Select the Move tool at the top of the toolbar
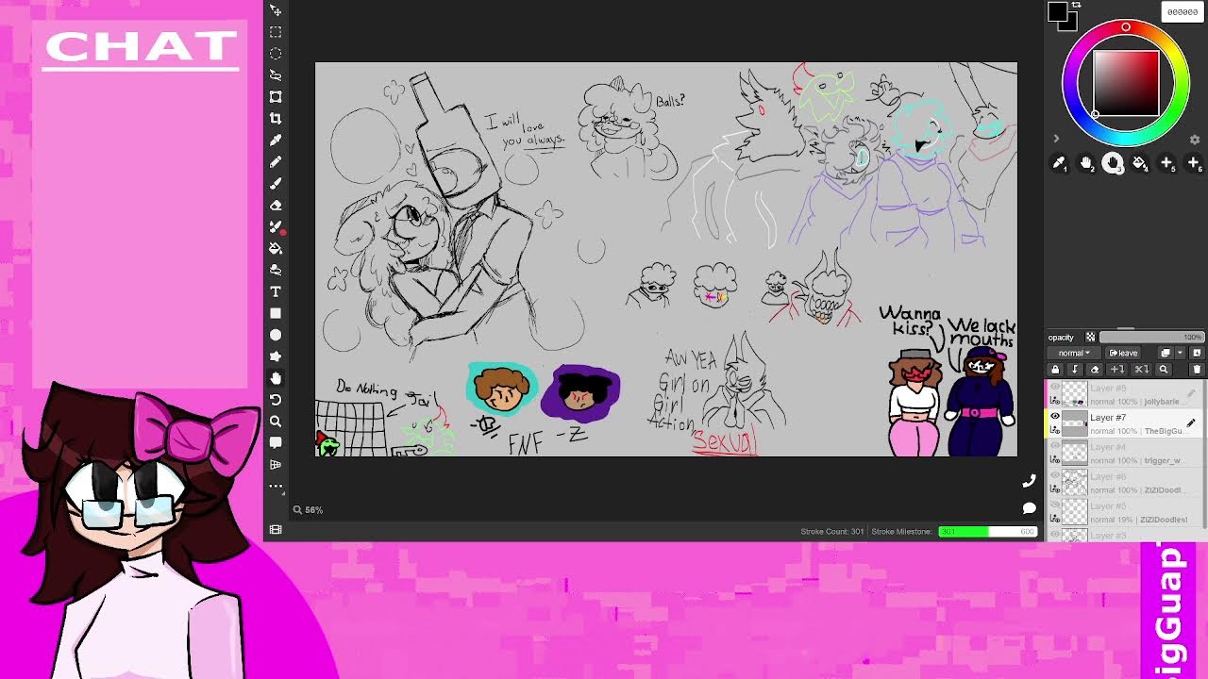 click(276, 10)
